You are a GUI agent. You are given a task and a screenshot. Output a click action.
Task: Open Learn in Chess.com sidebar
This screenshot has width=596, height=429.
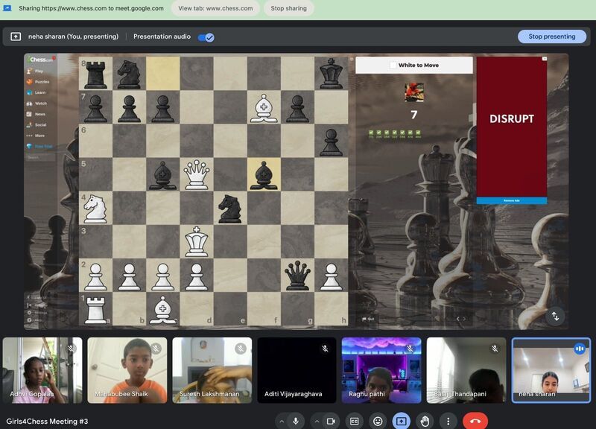tap(40, 92)
